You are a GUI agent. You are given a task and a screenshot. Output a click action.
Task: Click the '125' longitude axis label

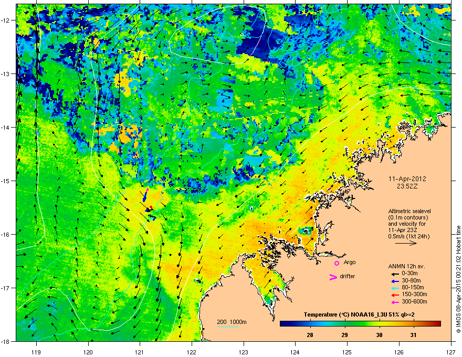[347, 352]
